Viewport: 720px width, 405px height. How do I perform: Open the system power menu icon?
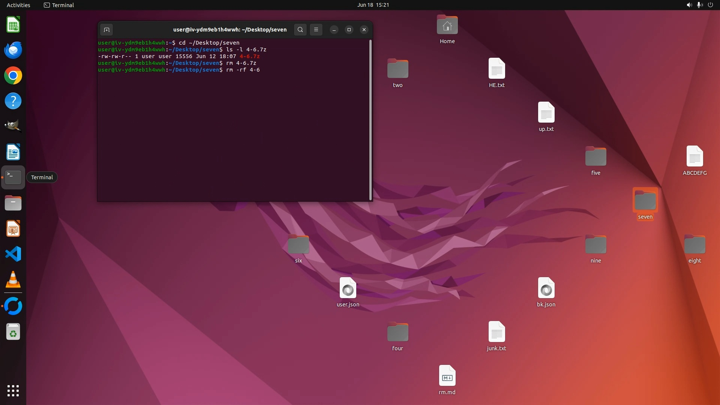[x=710, y=5]
